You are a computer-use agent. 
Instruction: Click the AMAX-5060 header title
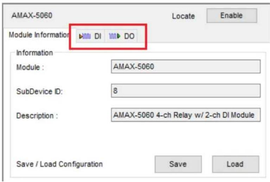[32, 15]
